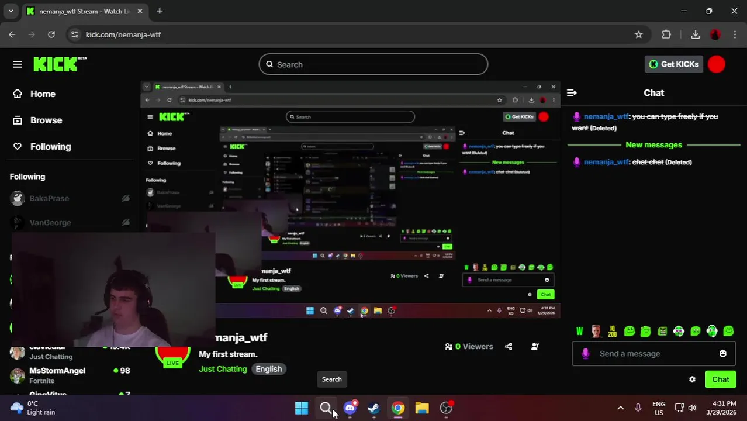
Task: Click the live stream video player
Action: coord(351,200)
